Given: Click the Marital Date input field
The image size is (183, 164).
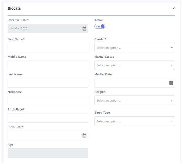Looking at the screenshot, I should pyautogui.click(x=135, y=83).
